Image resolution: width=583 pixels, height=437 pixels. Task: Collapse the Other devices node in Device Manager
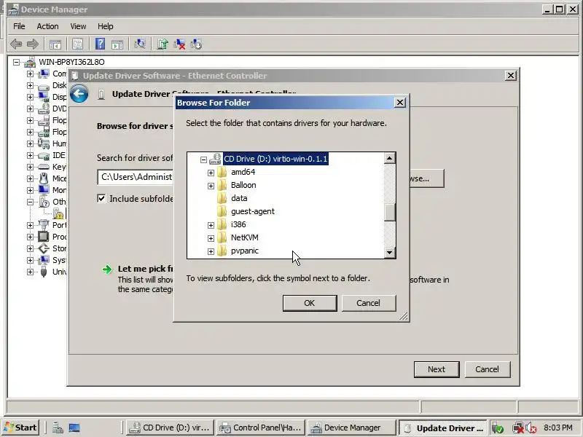(30, 202)
